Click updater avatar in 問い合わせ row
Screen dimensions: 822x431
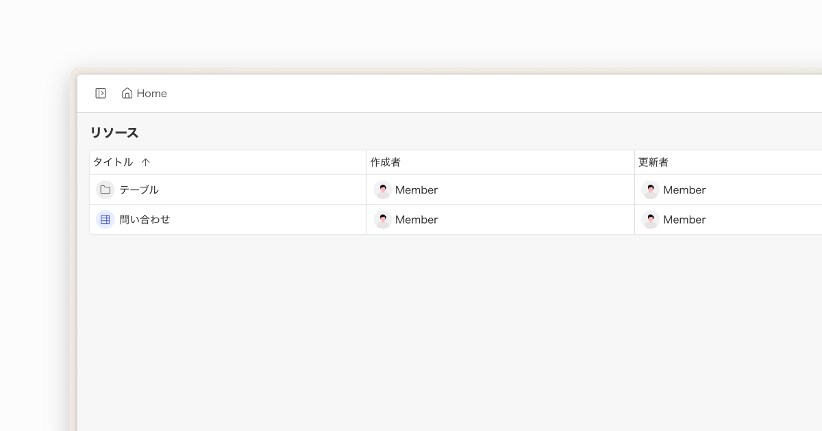[x=651, y=220]
